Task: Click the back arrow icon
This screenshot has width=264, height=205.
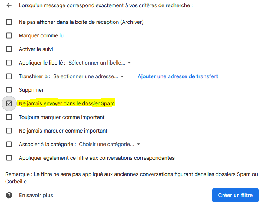Action: tap(9, 5)
